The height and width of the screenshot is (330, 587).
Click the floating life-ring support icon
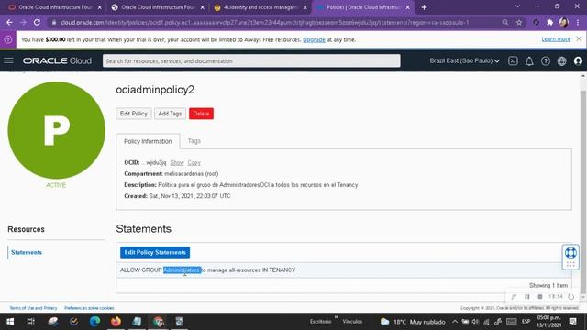tap(570, 253)
